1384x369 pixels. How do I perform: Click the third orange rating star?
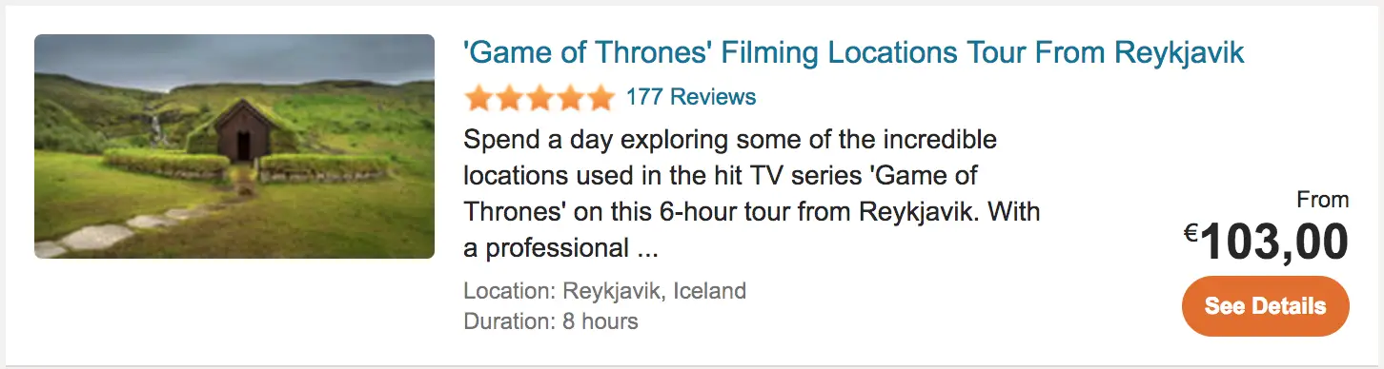coord(539,97)
